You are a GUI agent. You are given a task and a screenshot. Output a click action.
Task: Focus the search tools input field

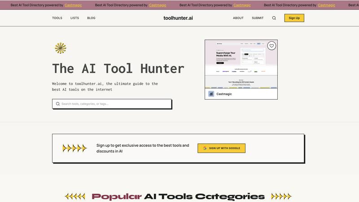click(112, 104)
